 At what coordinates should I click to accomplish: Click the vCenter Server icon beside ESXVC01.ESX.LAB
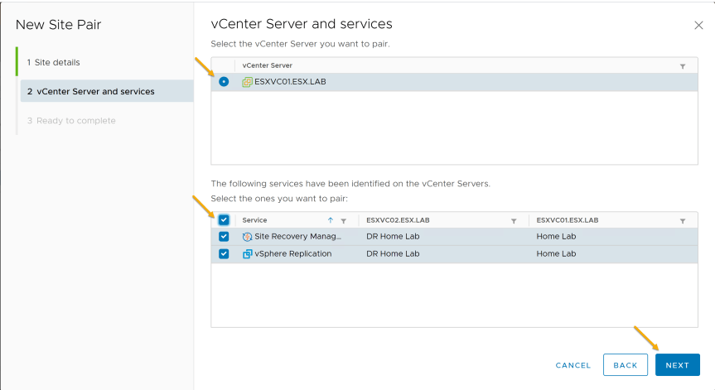tap(247, 82)
